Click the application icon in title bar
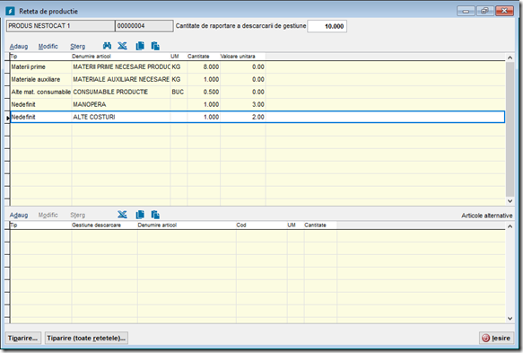This screenshot has height=353, width=523. (x=10, y=11)
